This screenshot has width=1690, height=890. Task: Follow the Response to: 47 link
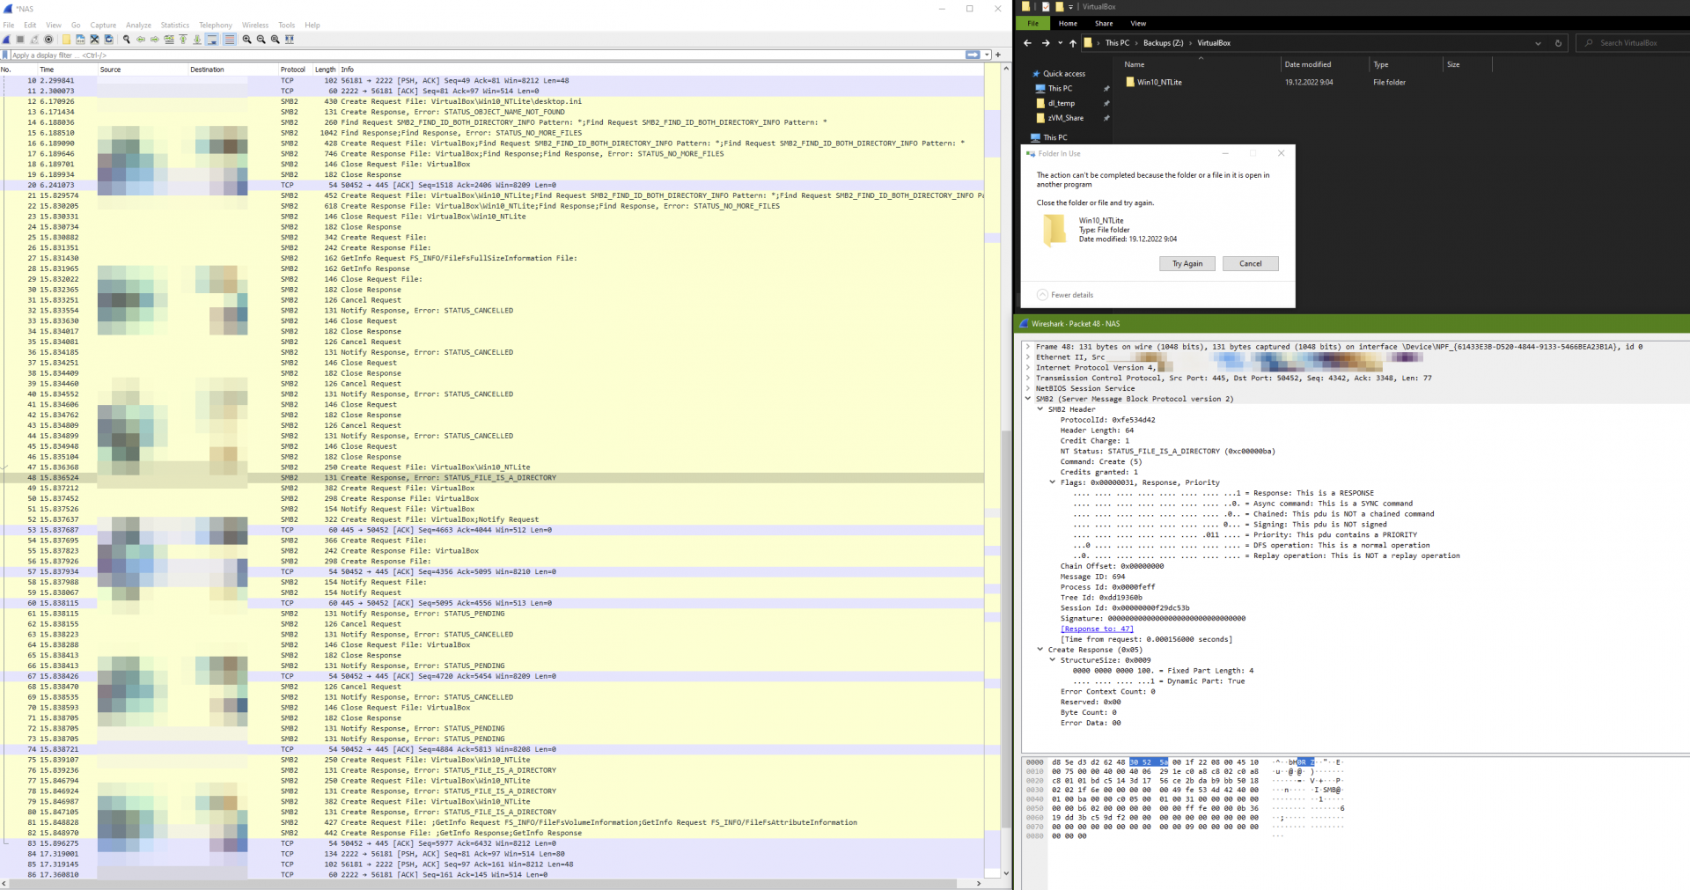coord(1097,629)
